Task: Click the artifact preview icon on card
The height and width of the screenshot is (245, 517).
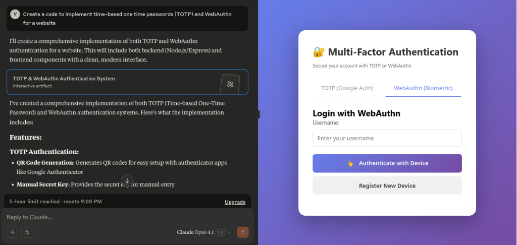Action: coord(230,84)
